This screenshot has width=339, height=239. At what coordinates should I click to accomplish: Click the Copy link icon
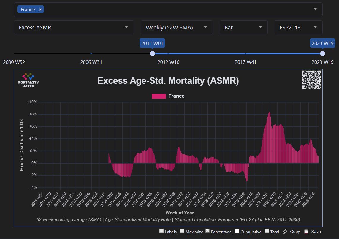[285, 232]
